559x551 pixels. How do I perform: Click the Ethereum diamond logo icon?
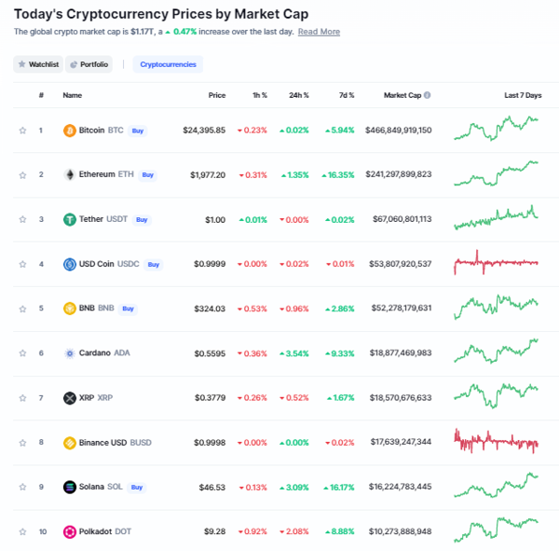point(70,175)
